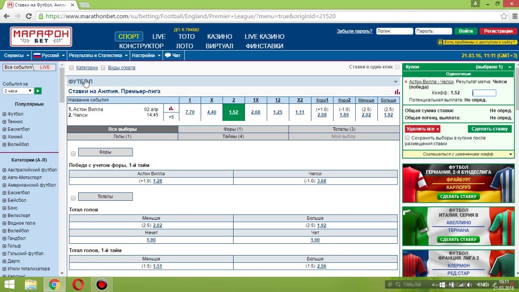Image resolution: width=519 pixels, height=292 pixels.
Task: Click site access problems lock notice
Action: [x=476, y=42]
